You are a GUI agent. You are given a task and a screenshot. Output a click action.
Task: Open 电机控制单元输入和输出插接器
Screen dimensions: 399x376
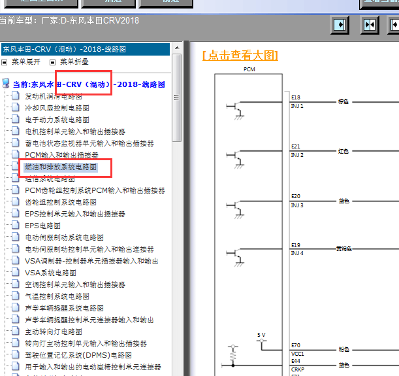pyautogui.click(x=75, y=131)
